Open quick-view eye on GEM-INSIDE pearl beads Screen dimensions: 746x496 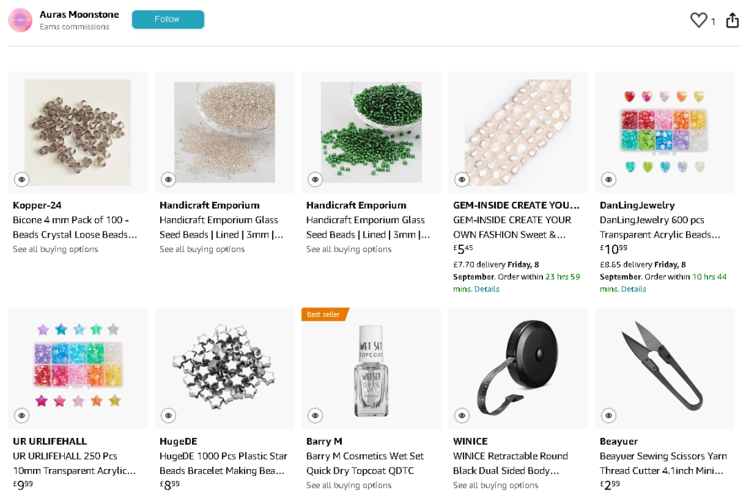[x=462, y=180]
